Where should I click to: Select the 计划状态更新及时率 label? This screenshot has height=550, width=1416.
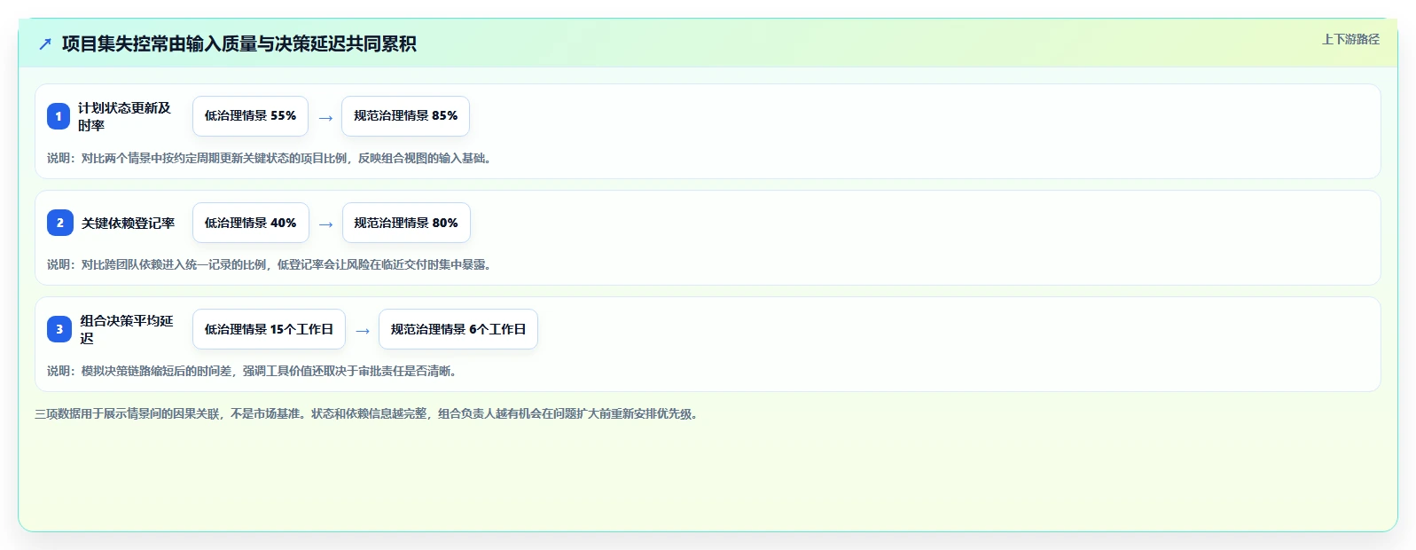coord(124,116)
